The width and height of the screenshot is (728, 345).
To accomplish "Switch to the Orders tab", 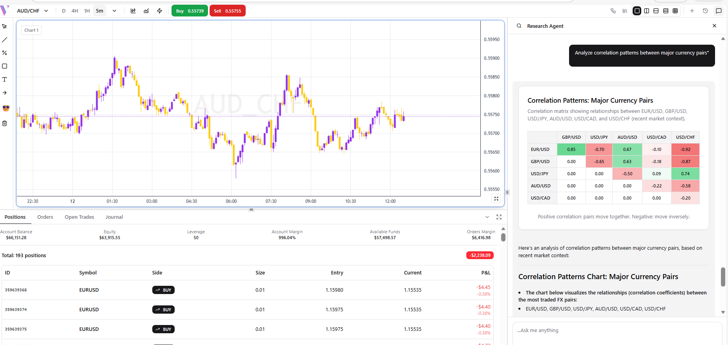I will 45,217.
